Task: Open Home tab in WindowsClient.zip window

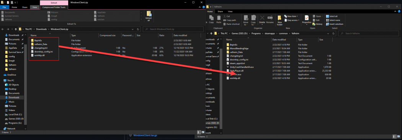Action: click(x=15, y=7)
